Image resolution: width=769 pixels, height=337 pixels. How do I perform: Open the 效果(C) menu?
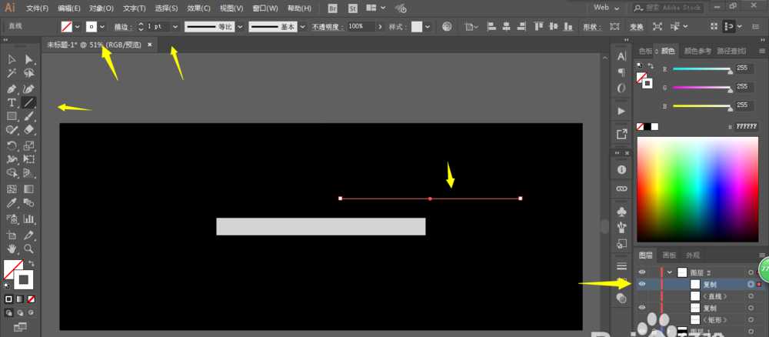tap(198, 8)
